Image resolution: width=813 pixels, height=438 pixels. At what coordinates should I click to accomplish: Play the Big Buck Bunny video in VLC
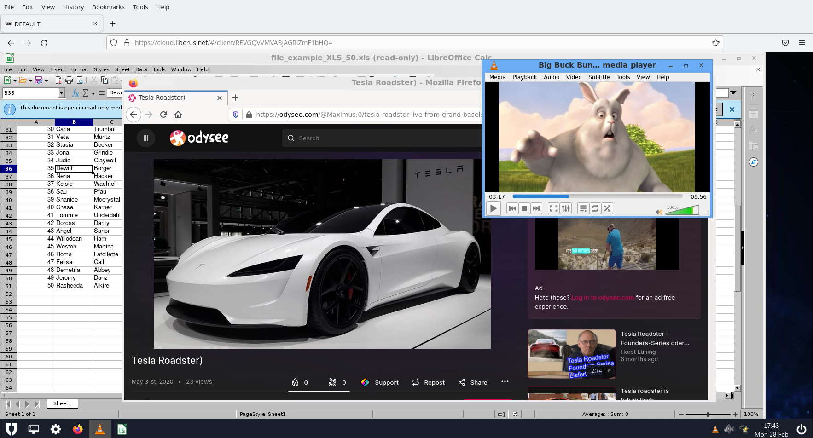493,209
